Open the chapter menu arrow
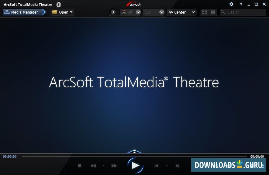269x175 pixels. pyautogui.click(x=167, y=166)
